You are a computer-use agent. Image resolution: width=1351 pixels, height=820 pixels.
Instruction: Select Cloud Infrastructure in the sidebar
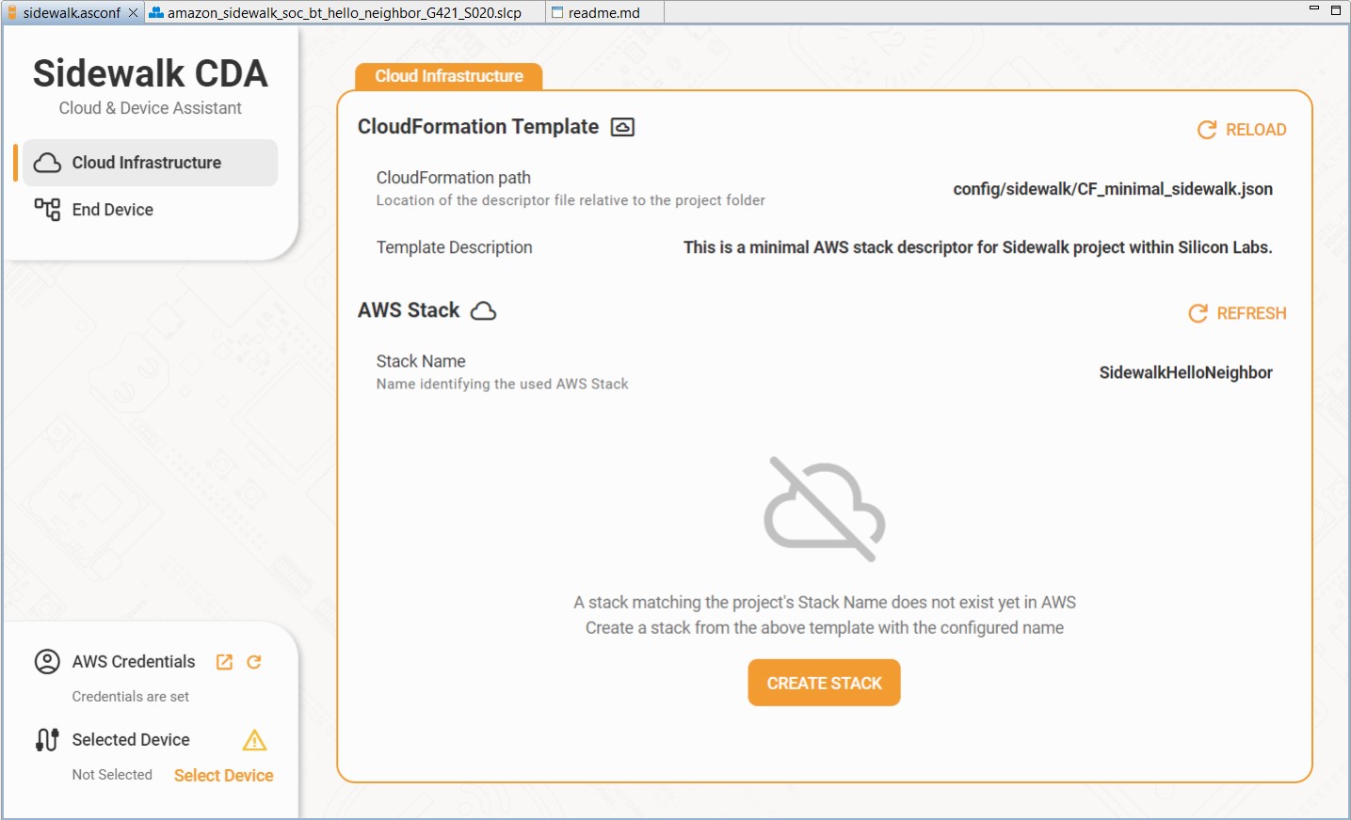(x=151, y=163)
